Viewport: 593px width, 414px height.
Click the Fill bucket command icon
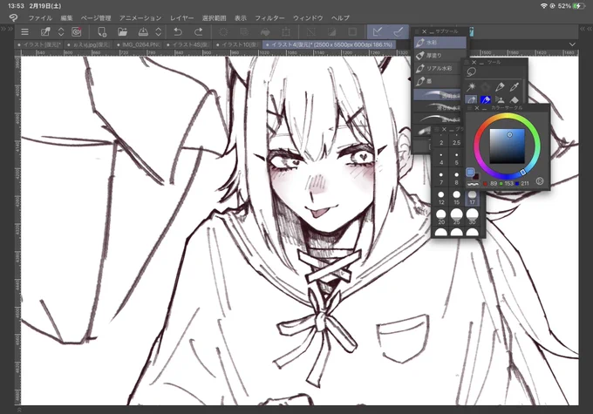coord(265,32)
